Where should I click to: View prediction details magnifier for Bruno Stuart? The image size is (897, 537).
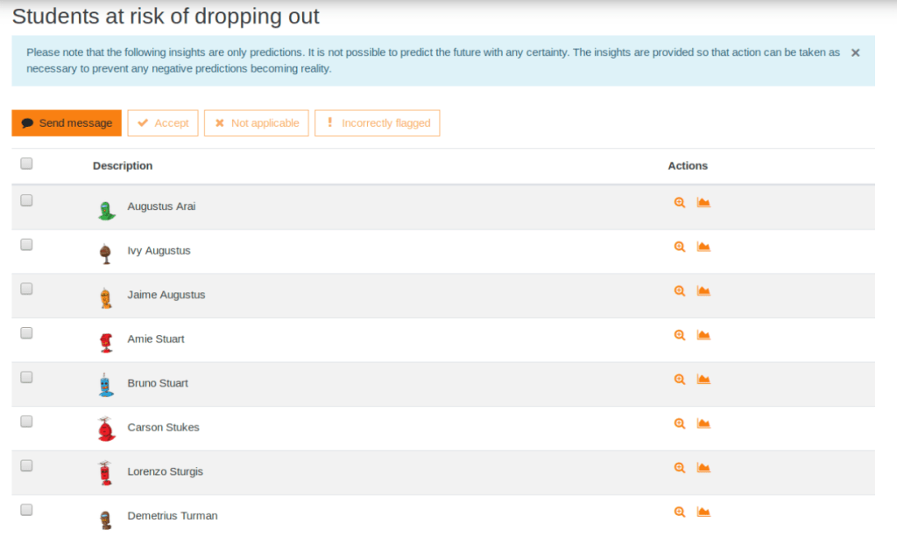tap(679, 380)
